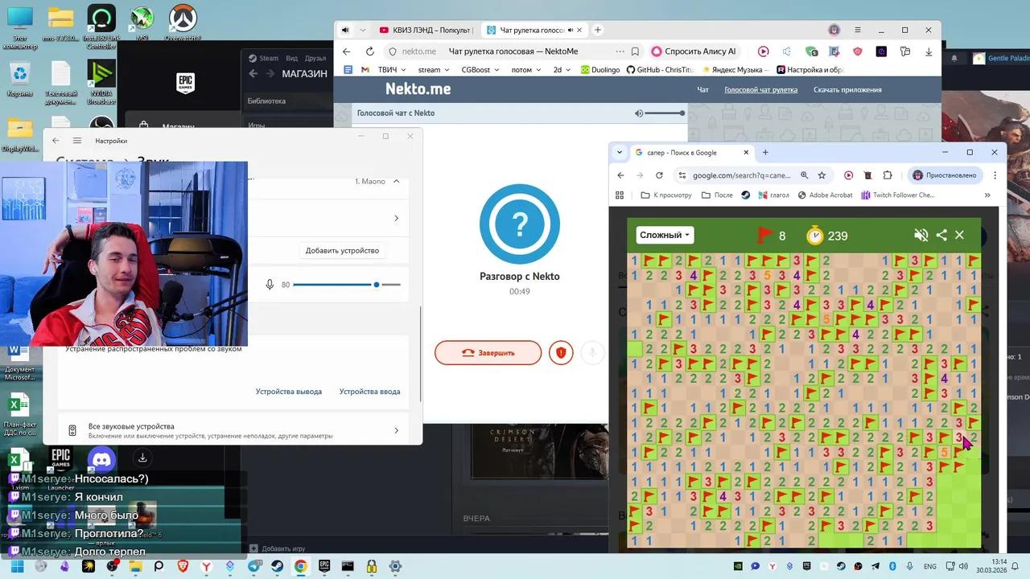1030x579 pixels.
Task: Open the Adobe Acrobat bookmark
Action: pos(825,195)
